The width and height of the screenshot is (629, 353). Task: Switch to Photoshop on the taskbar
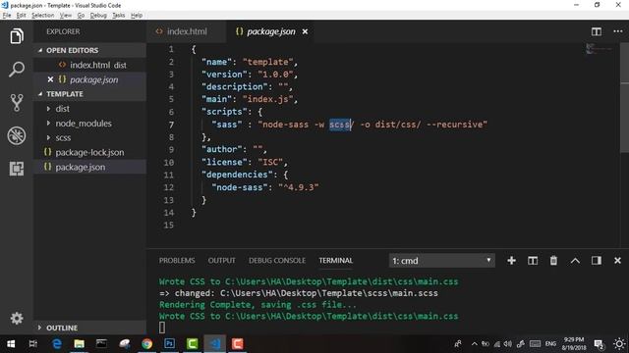pyautogui.click(x=169, y=344)
